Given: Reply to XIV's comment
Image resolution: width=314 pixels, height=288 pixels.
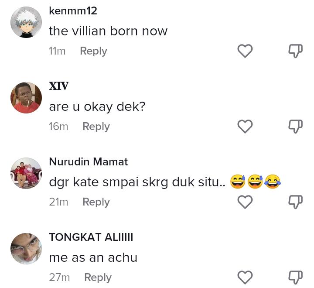Looking at the screenshot, I should tap(96, 127).
